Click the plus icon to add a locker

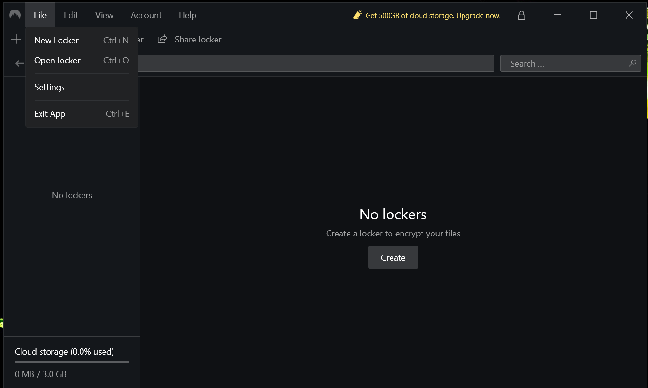pyautogui.click(x=16, y=39)
